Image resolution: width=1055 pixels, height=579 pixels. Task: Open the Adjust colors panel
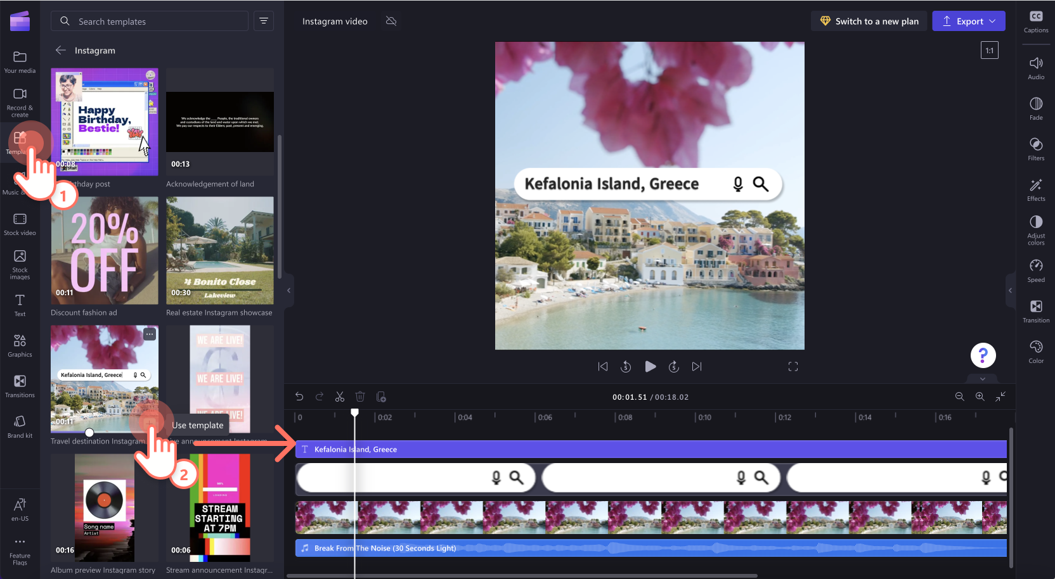[1035, 229]
